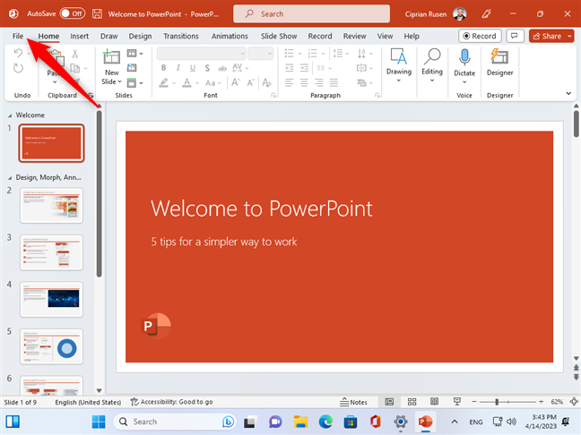This screenshot has width=581, height=435.
Task: Click the Bullets list icon
Action: coord(289,54)
